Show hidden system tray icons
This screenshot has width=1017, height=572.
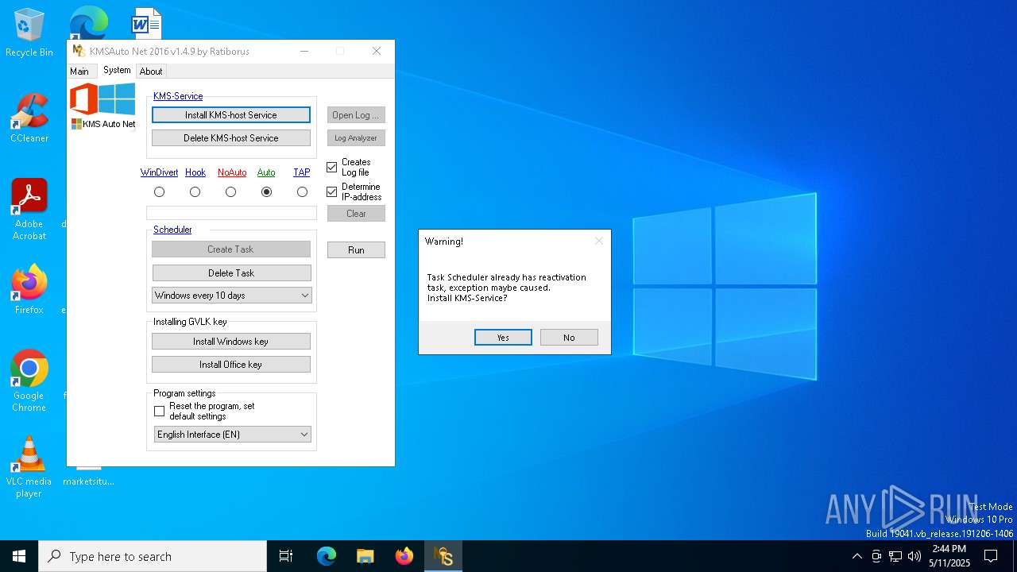click(857, 556)
